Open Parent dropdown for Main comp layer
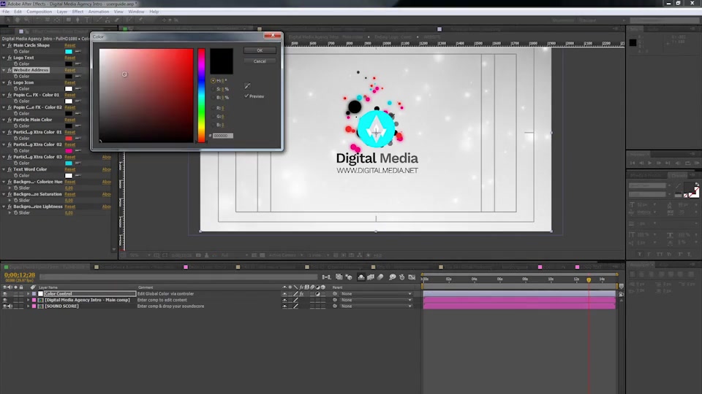Image resolution: width=702 pixels, height=394 pixels. (376, 300)
